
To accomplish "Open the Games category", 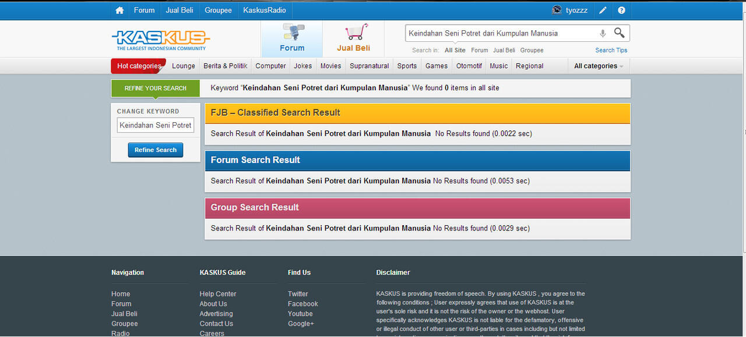I will (x=437, y=66).
